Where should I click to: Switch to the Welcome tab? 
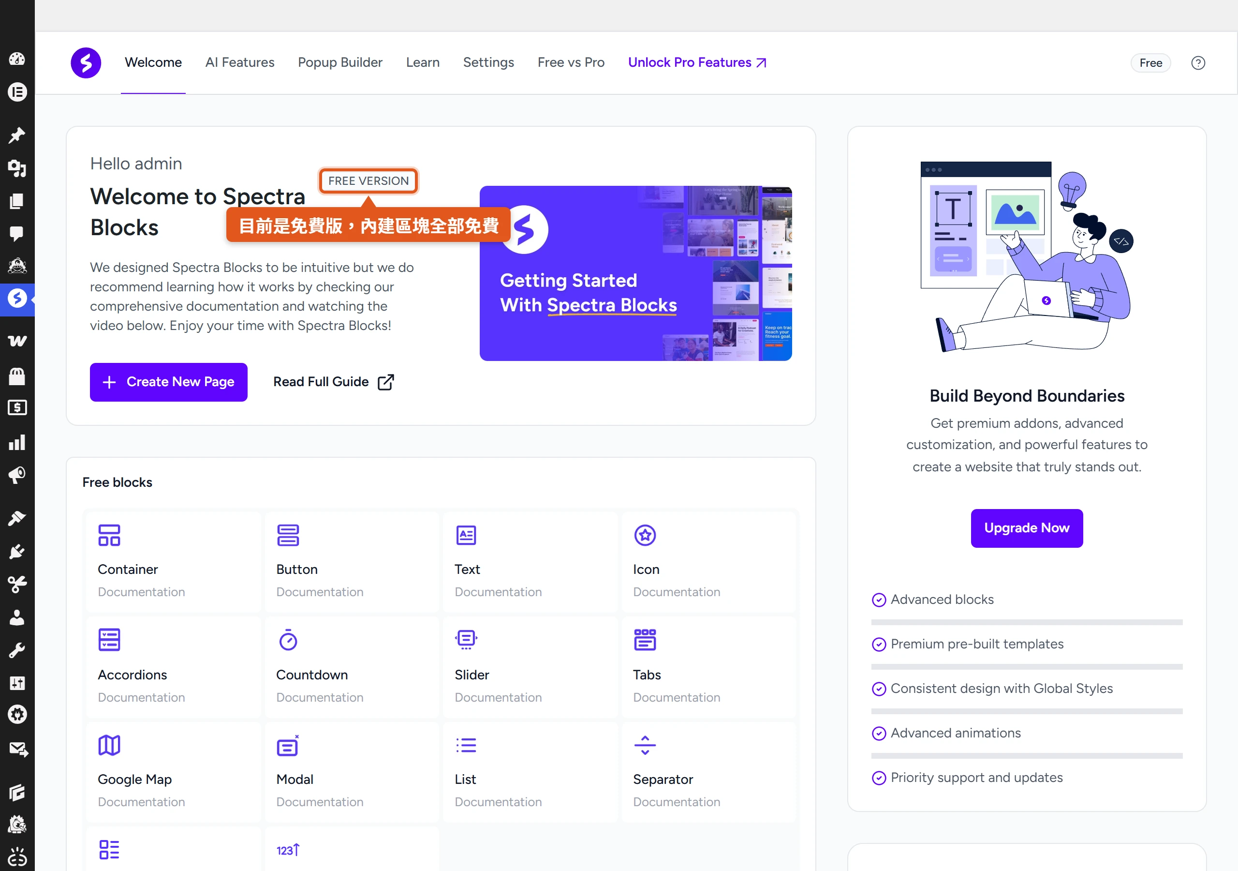[x=153, y=62]
